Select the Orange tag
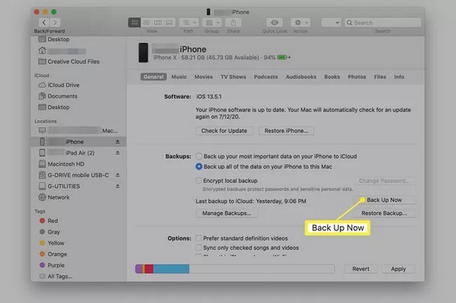 pyautogui.click(x=53, y=254)
